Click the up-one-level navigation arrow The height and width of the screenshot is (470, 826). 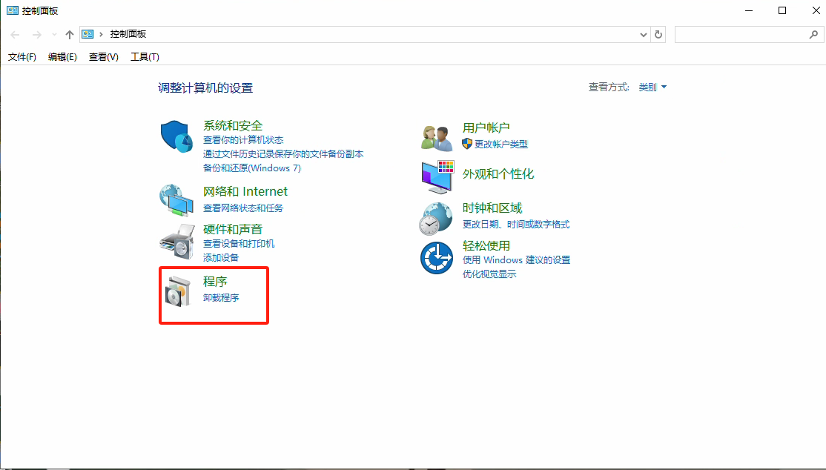[69, 34]
